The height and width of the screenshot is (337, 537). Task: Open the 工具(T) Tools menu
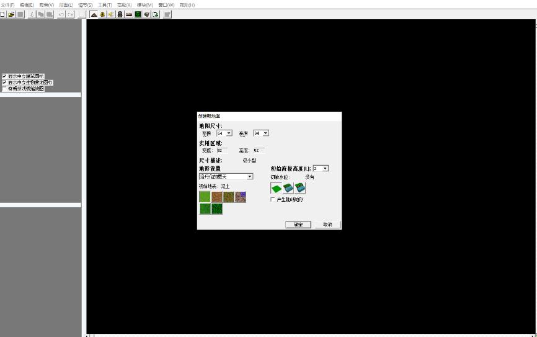104,4
